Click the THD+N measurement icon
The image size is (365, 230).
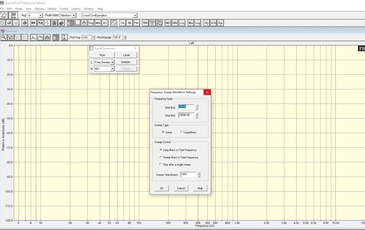152,23
